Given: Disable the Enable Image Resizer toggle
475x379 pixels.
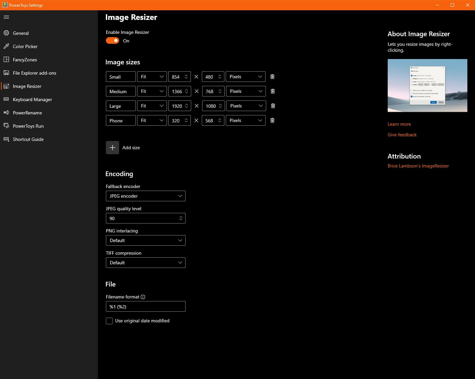Looking at the screenshot, I should click(x=113, y=40).
